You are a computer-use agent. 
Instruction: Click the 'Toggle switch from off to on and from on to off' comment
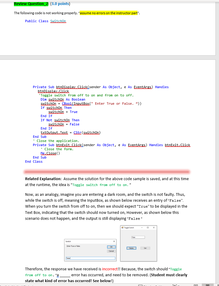[86, 96]
